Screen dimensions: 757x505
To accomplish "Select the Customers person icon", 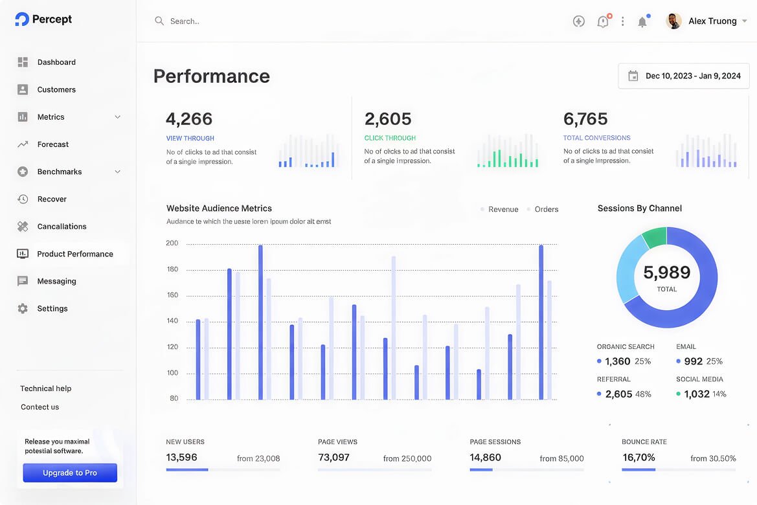I will click(x=23, y=89).
